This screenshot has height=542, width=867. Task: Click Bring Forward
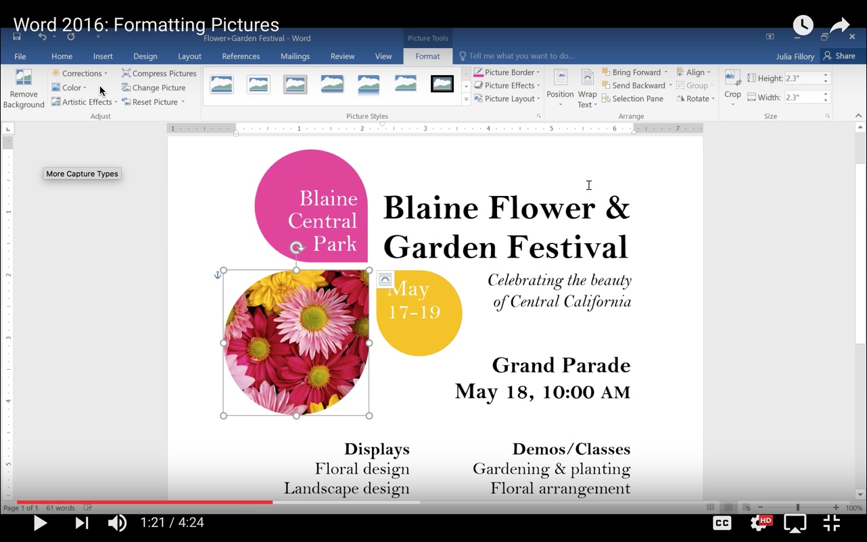click(x=634, y=72)
